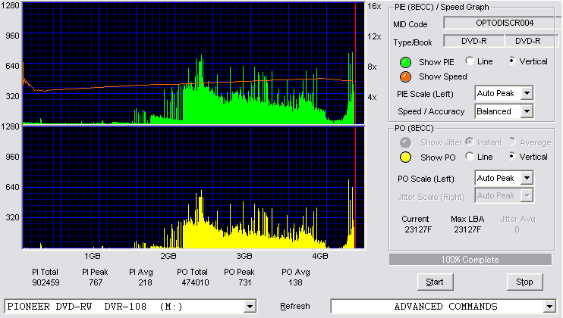The width and height of the screenshot is (563, 318).
Task: Click the 16x speed axis label
Action: 374,6
